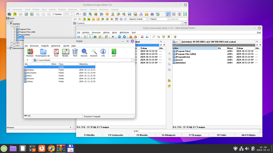Launch the Varázsló wizard in the Public window
This screenshot has width=273, height=153.
(94, 53)
